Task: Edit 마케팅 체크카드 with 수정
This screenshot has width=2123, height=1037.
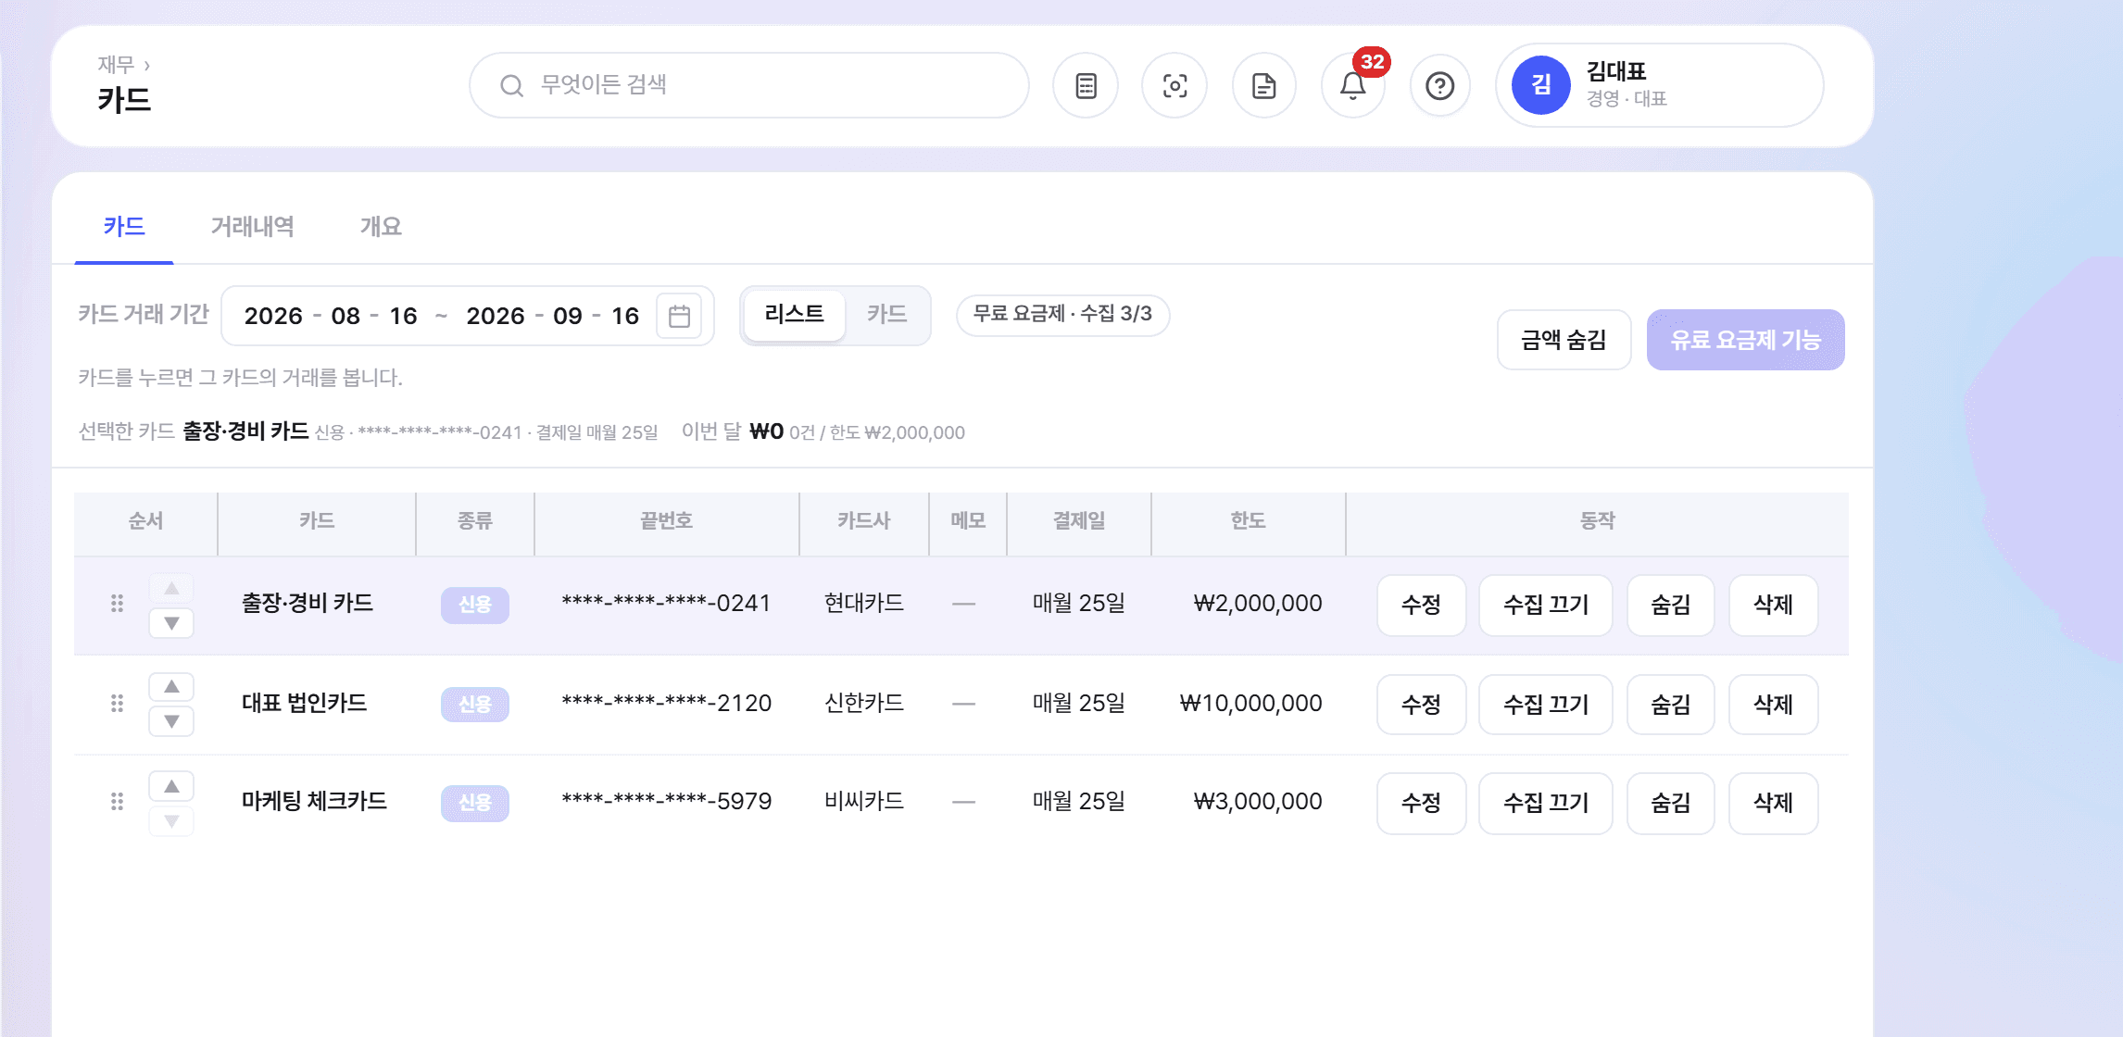Action: pos(1421,804)
